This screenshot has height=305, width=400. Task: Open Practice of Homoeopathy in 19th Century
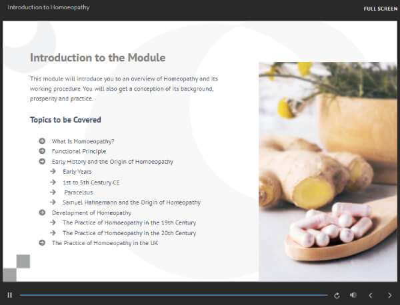[129, 223]
